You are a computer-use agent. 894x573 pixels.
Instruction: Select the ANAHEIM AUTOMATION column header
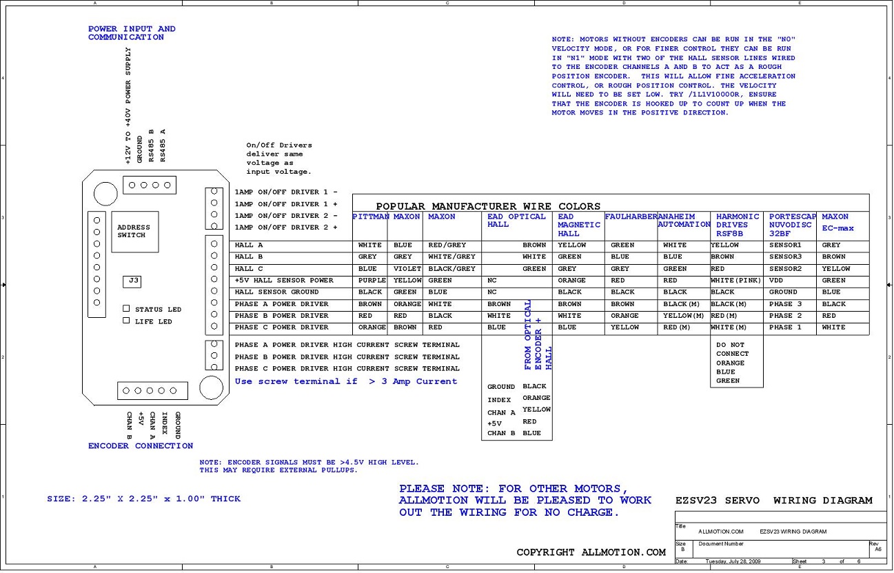[x=684, y=221]
